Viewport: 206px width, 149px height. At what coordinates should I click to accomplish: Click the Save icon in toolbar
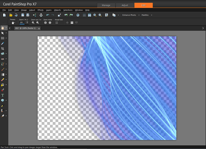[23, 15]
